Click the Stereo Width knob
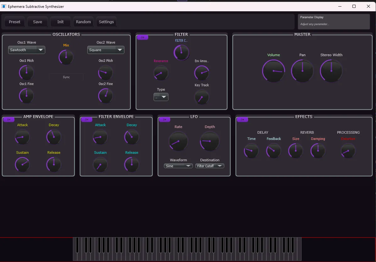 331,71
